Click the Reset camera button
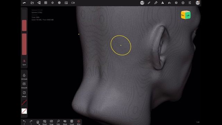 (45, 122)
